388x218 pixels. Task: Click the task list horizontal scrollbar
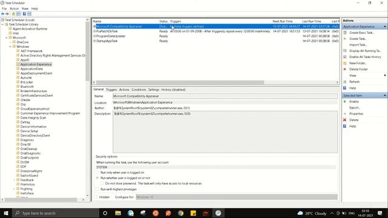click(x=180, y=82)
